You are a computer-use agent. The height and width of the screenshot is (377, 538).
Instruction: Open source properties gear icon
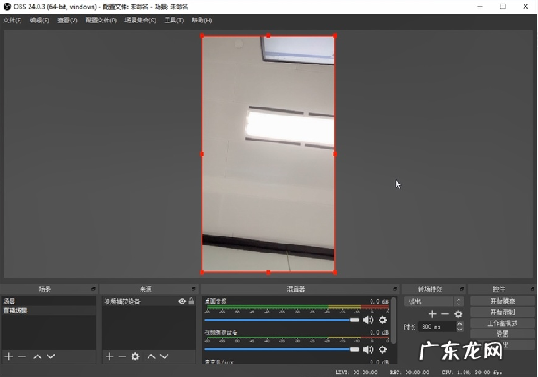point(135,356)
